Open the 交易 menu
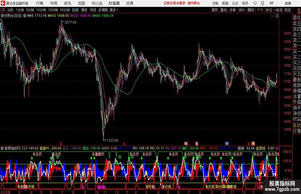Image resolution: width=301 pixels, height=194 pixels. [129, 3]
